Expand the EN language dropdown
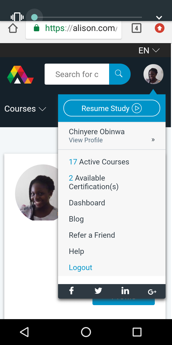Screen dimensions: 172x345 tap(149, 50)
